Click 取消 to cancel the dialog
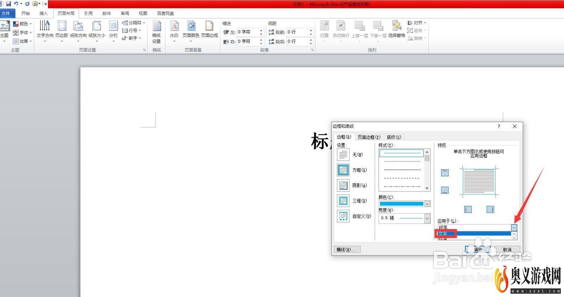The height and width of the screenshot is (297, 564). [x=507, y=249]
